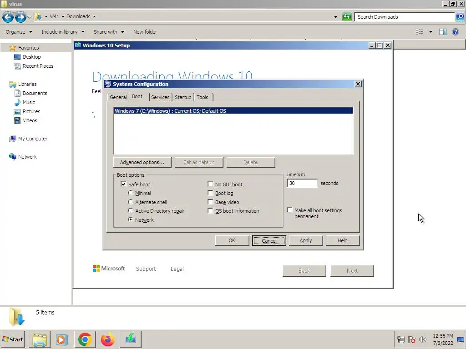Click the search magnifier icon in Explorer

coord(460,17)
